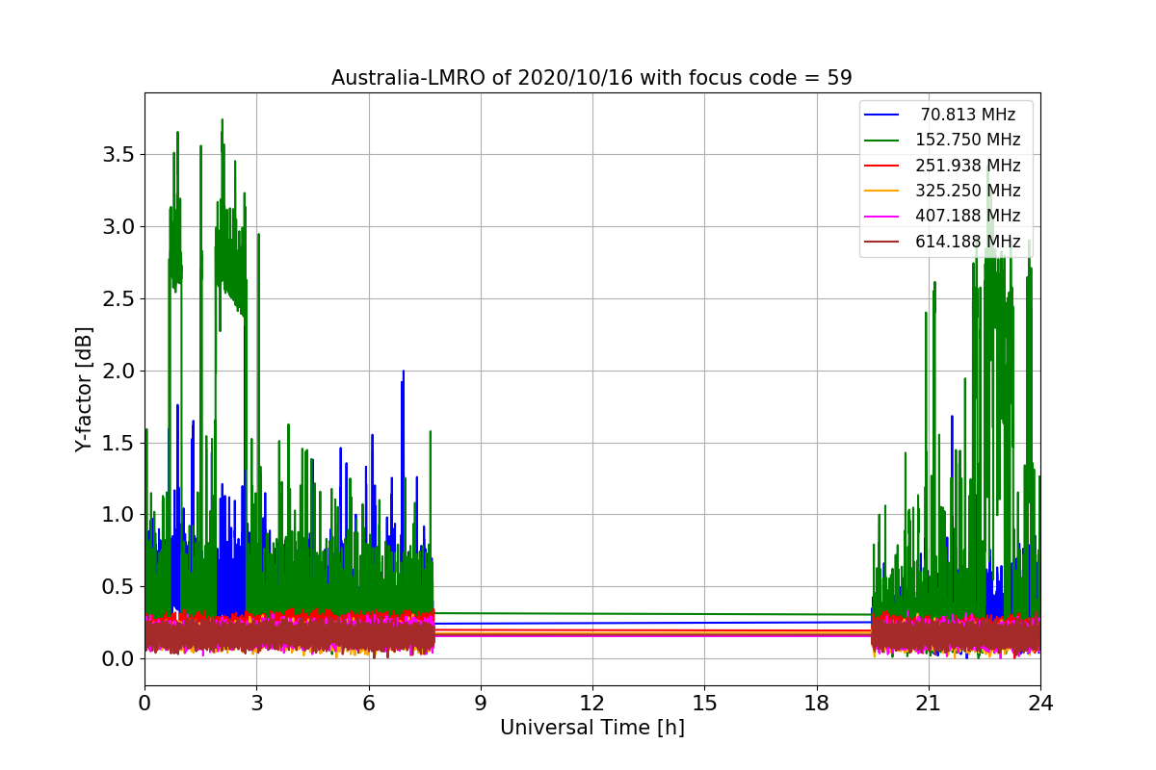
Task: Click x-axis tick label 9
Action: tap(481, 704)
